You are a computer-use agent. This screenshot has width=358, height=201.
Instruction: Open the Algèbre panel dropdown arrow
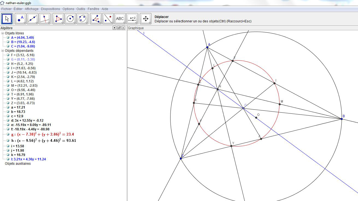[115, 28]
